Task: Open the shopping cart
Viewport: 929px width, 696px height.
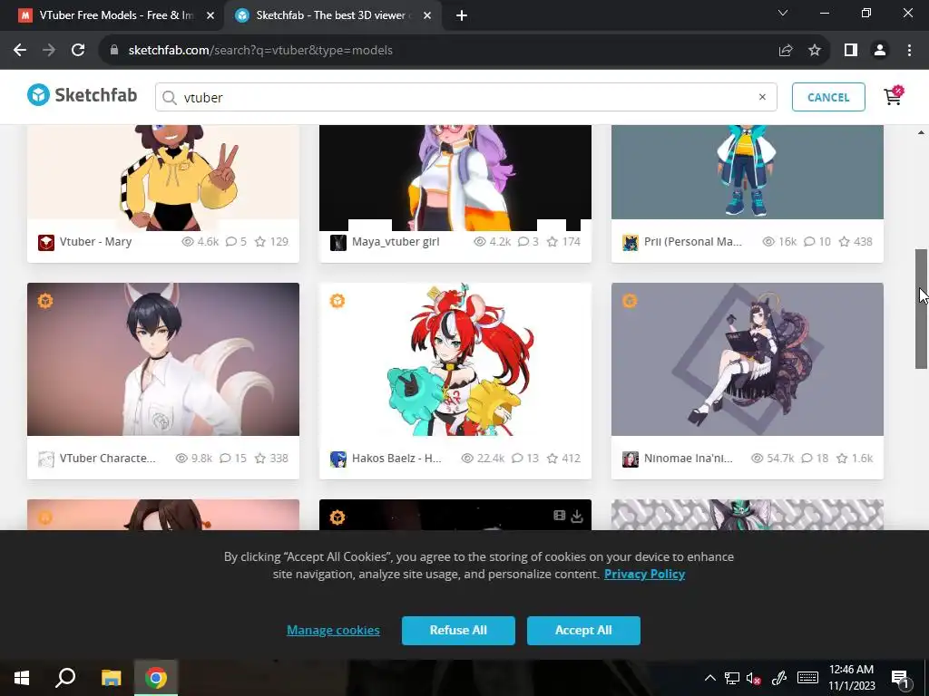Action: (x=894, y=96)
